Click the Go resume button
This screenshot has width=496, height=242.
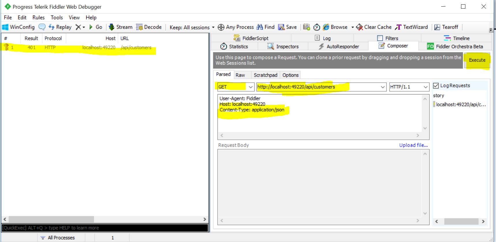pyautogui.click(x=96, y=27)
